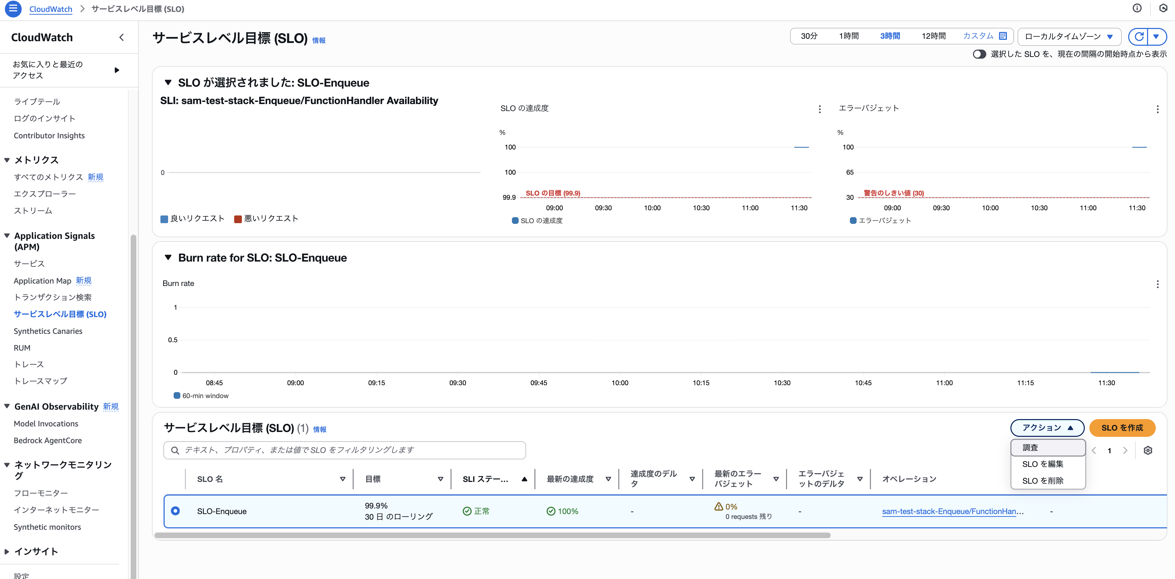
Task: Select the SLO-Enqueue row radio button
Action: pyautogui.click(x=175, y=511)
